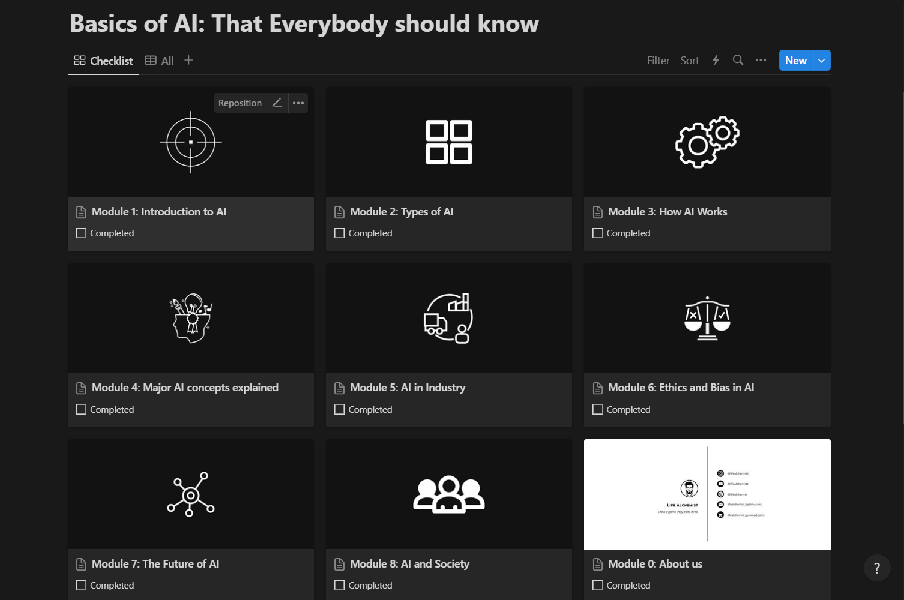
Task: Click the Sort button
Action: (x=690, y=60)
